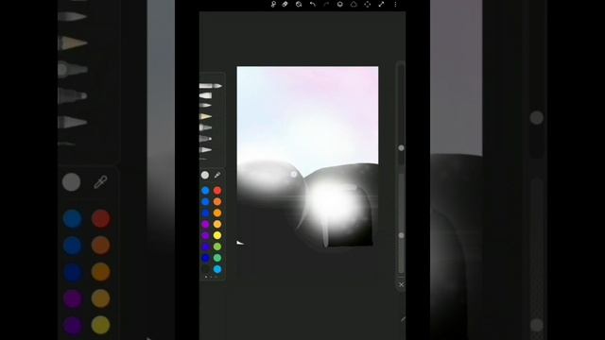Select the light green color swatch

tap(217, 246)
